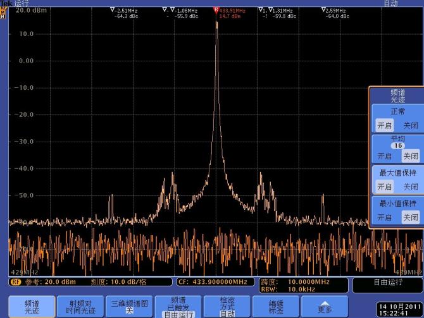Open 编辑标签 menu button

(276, 307)
